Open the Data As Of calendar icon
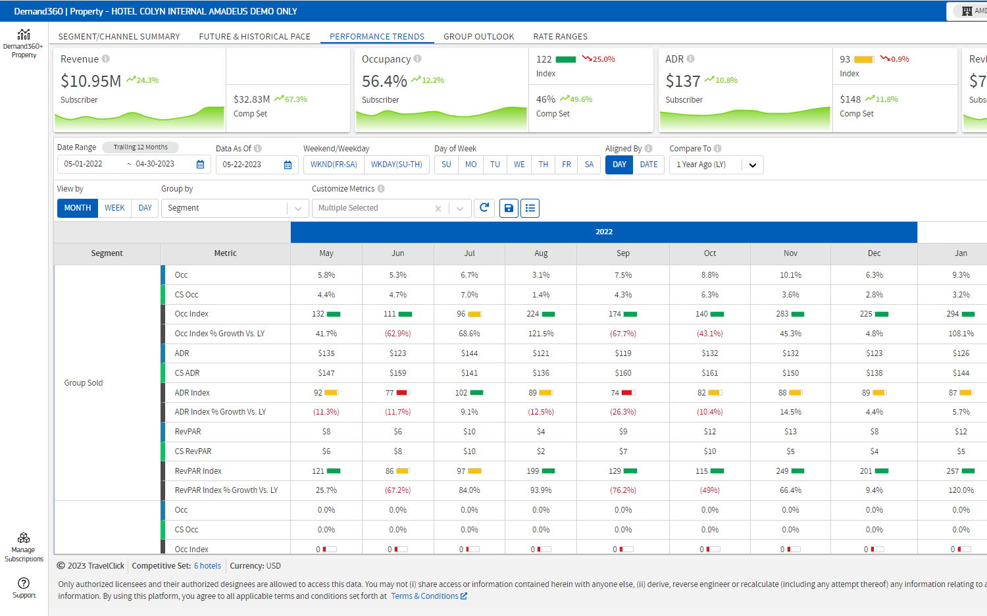Screen dimensions: 987x616 tap(288, 165)
